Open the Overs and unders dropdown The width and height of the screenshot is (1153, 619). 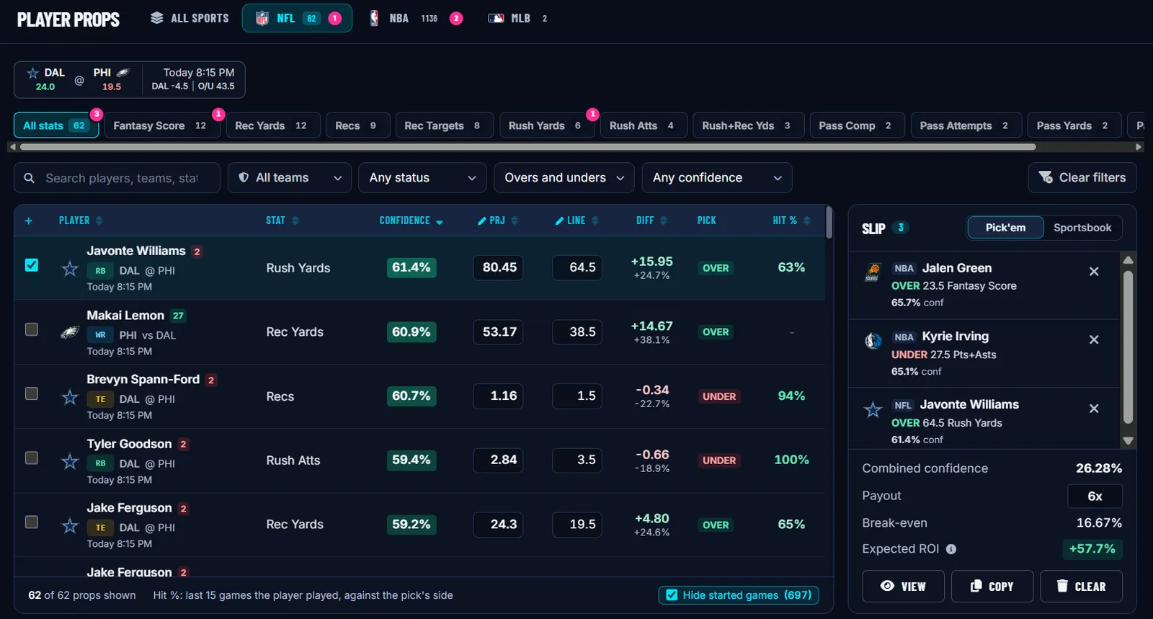pyautogui.click(x=564, y=178)
